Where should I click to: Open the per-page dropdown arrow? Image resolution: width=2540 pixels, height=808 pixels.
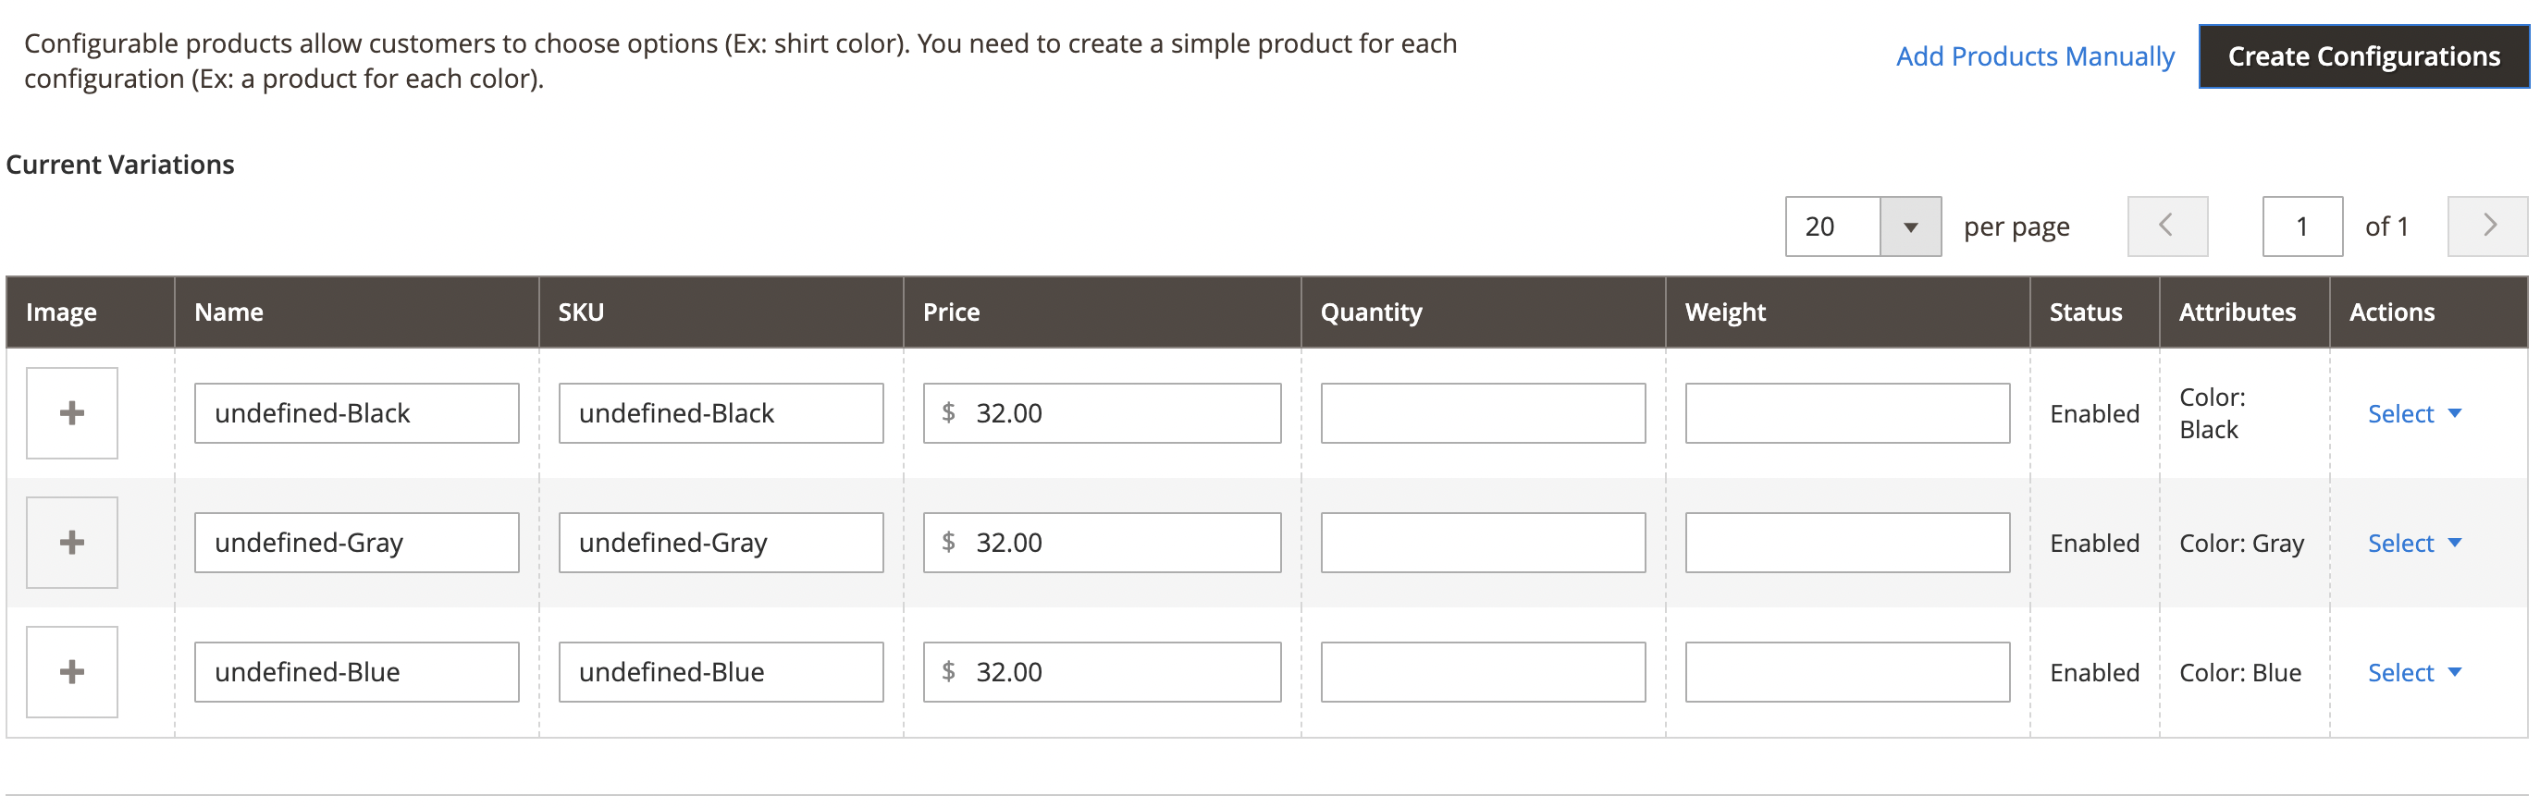pos(1911,226)
